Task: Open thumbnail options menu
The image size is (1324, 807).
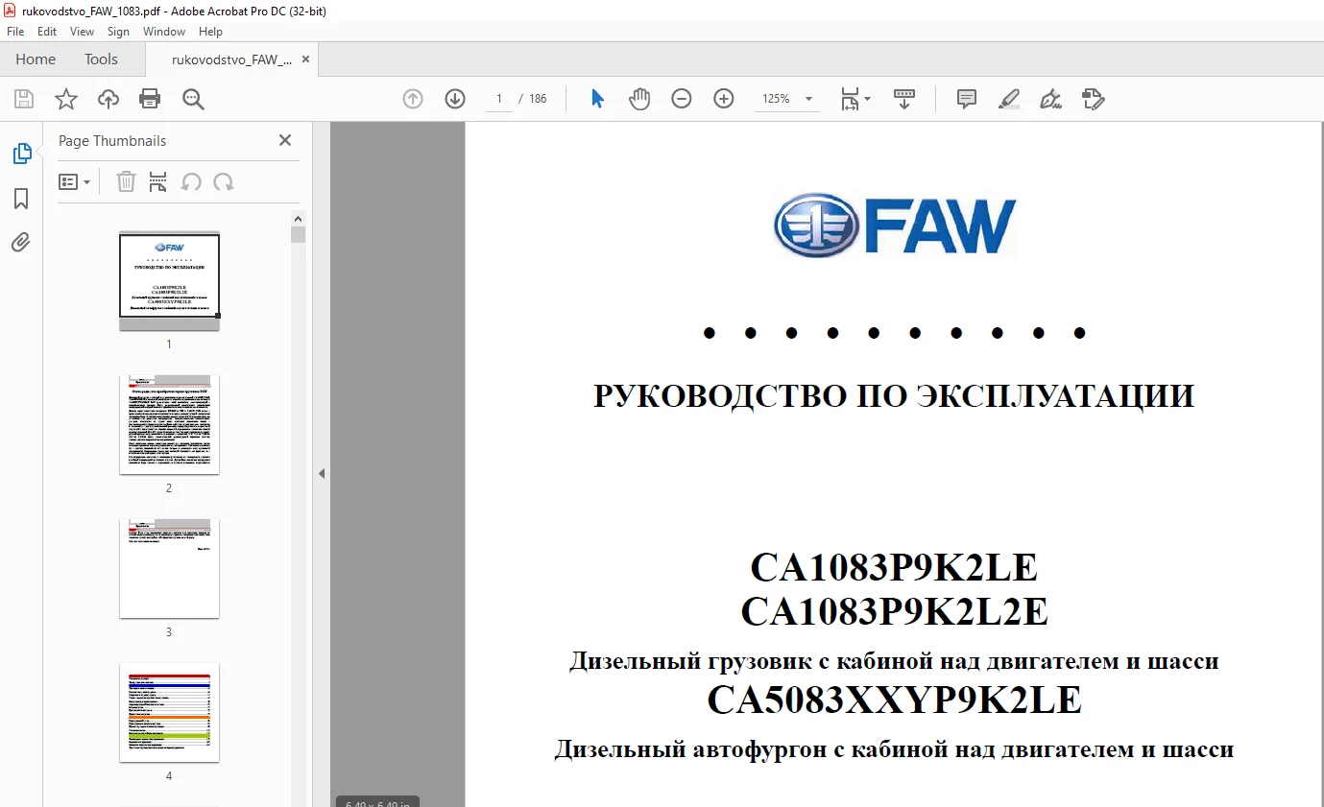Action: click(74, 181)
